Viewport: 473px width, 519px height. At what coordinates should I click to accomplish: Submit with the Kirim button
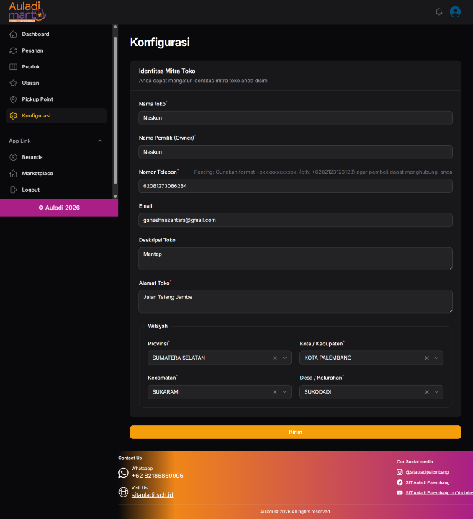[295, 432]
